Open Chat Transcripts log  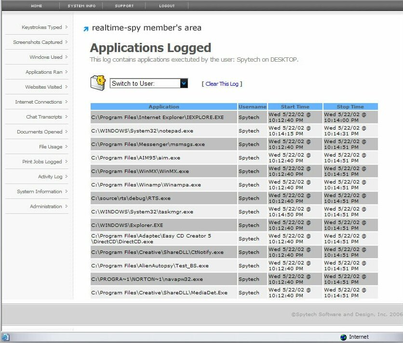click(44, 117)
